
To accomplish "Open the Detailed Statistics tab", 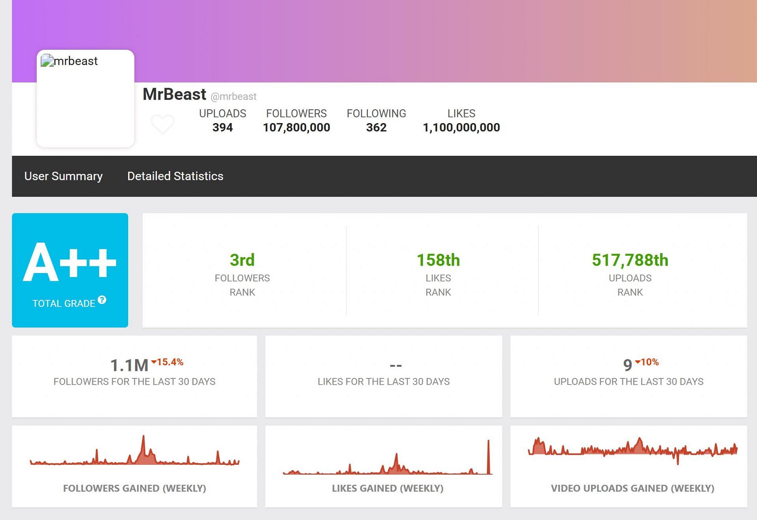I will (x=175, y=176).
